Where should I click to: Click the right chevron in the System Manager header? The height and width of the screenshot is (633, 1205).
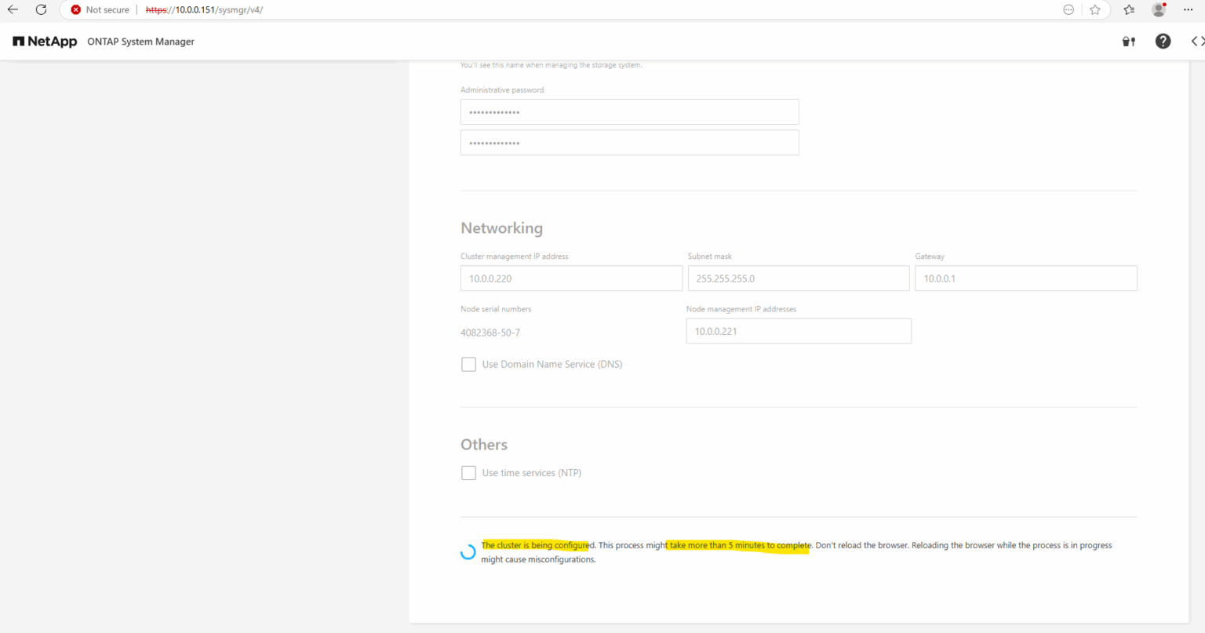1203,41
